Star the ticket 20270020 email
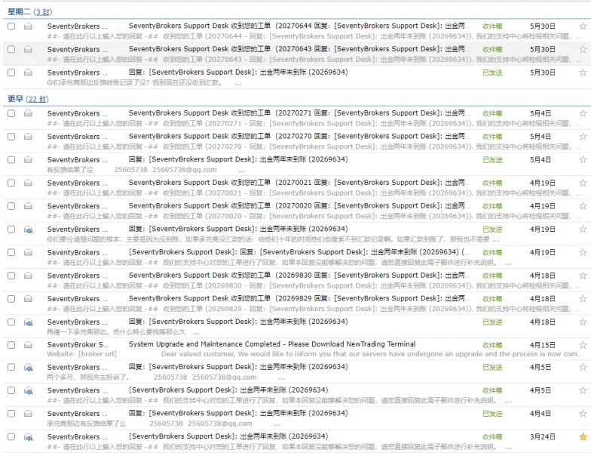The image size is (591, 453). click(583, 205)
